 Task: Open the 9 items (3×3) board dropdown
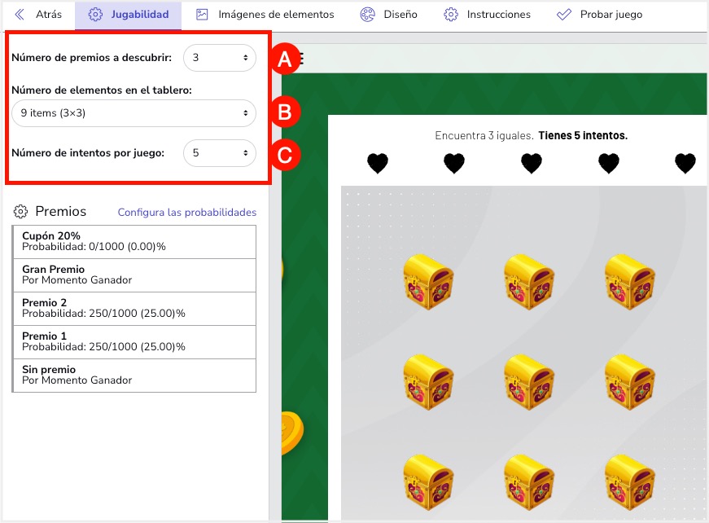[133, 113]
